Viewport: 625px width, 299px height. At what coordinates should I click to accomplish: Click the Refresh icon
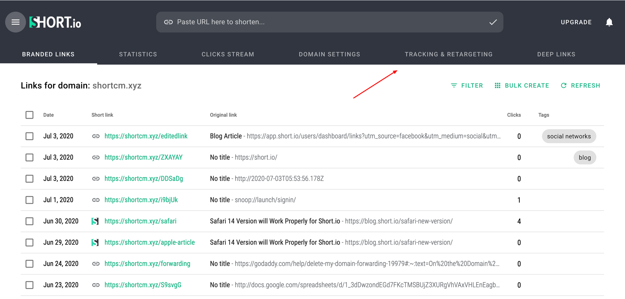click(563, 85)
